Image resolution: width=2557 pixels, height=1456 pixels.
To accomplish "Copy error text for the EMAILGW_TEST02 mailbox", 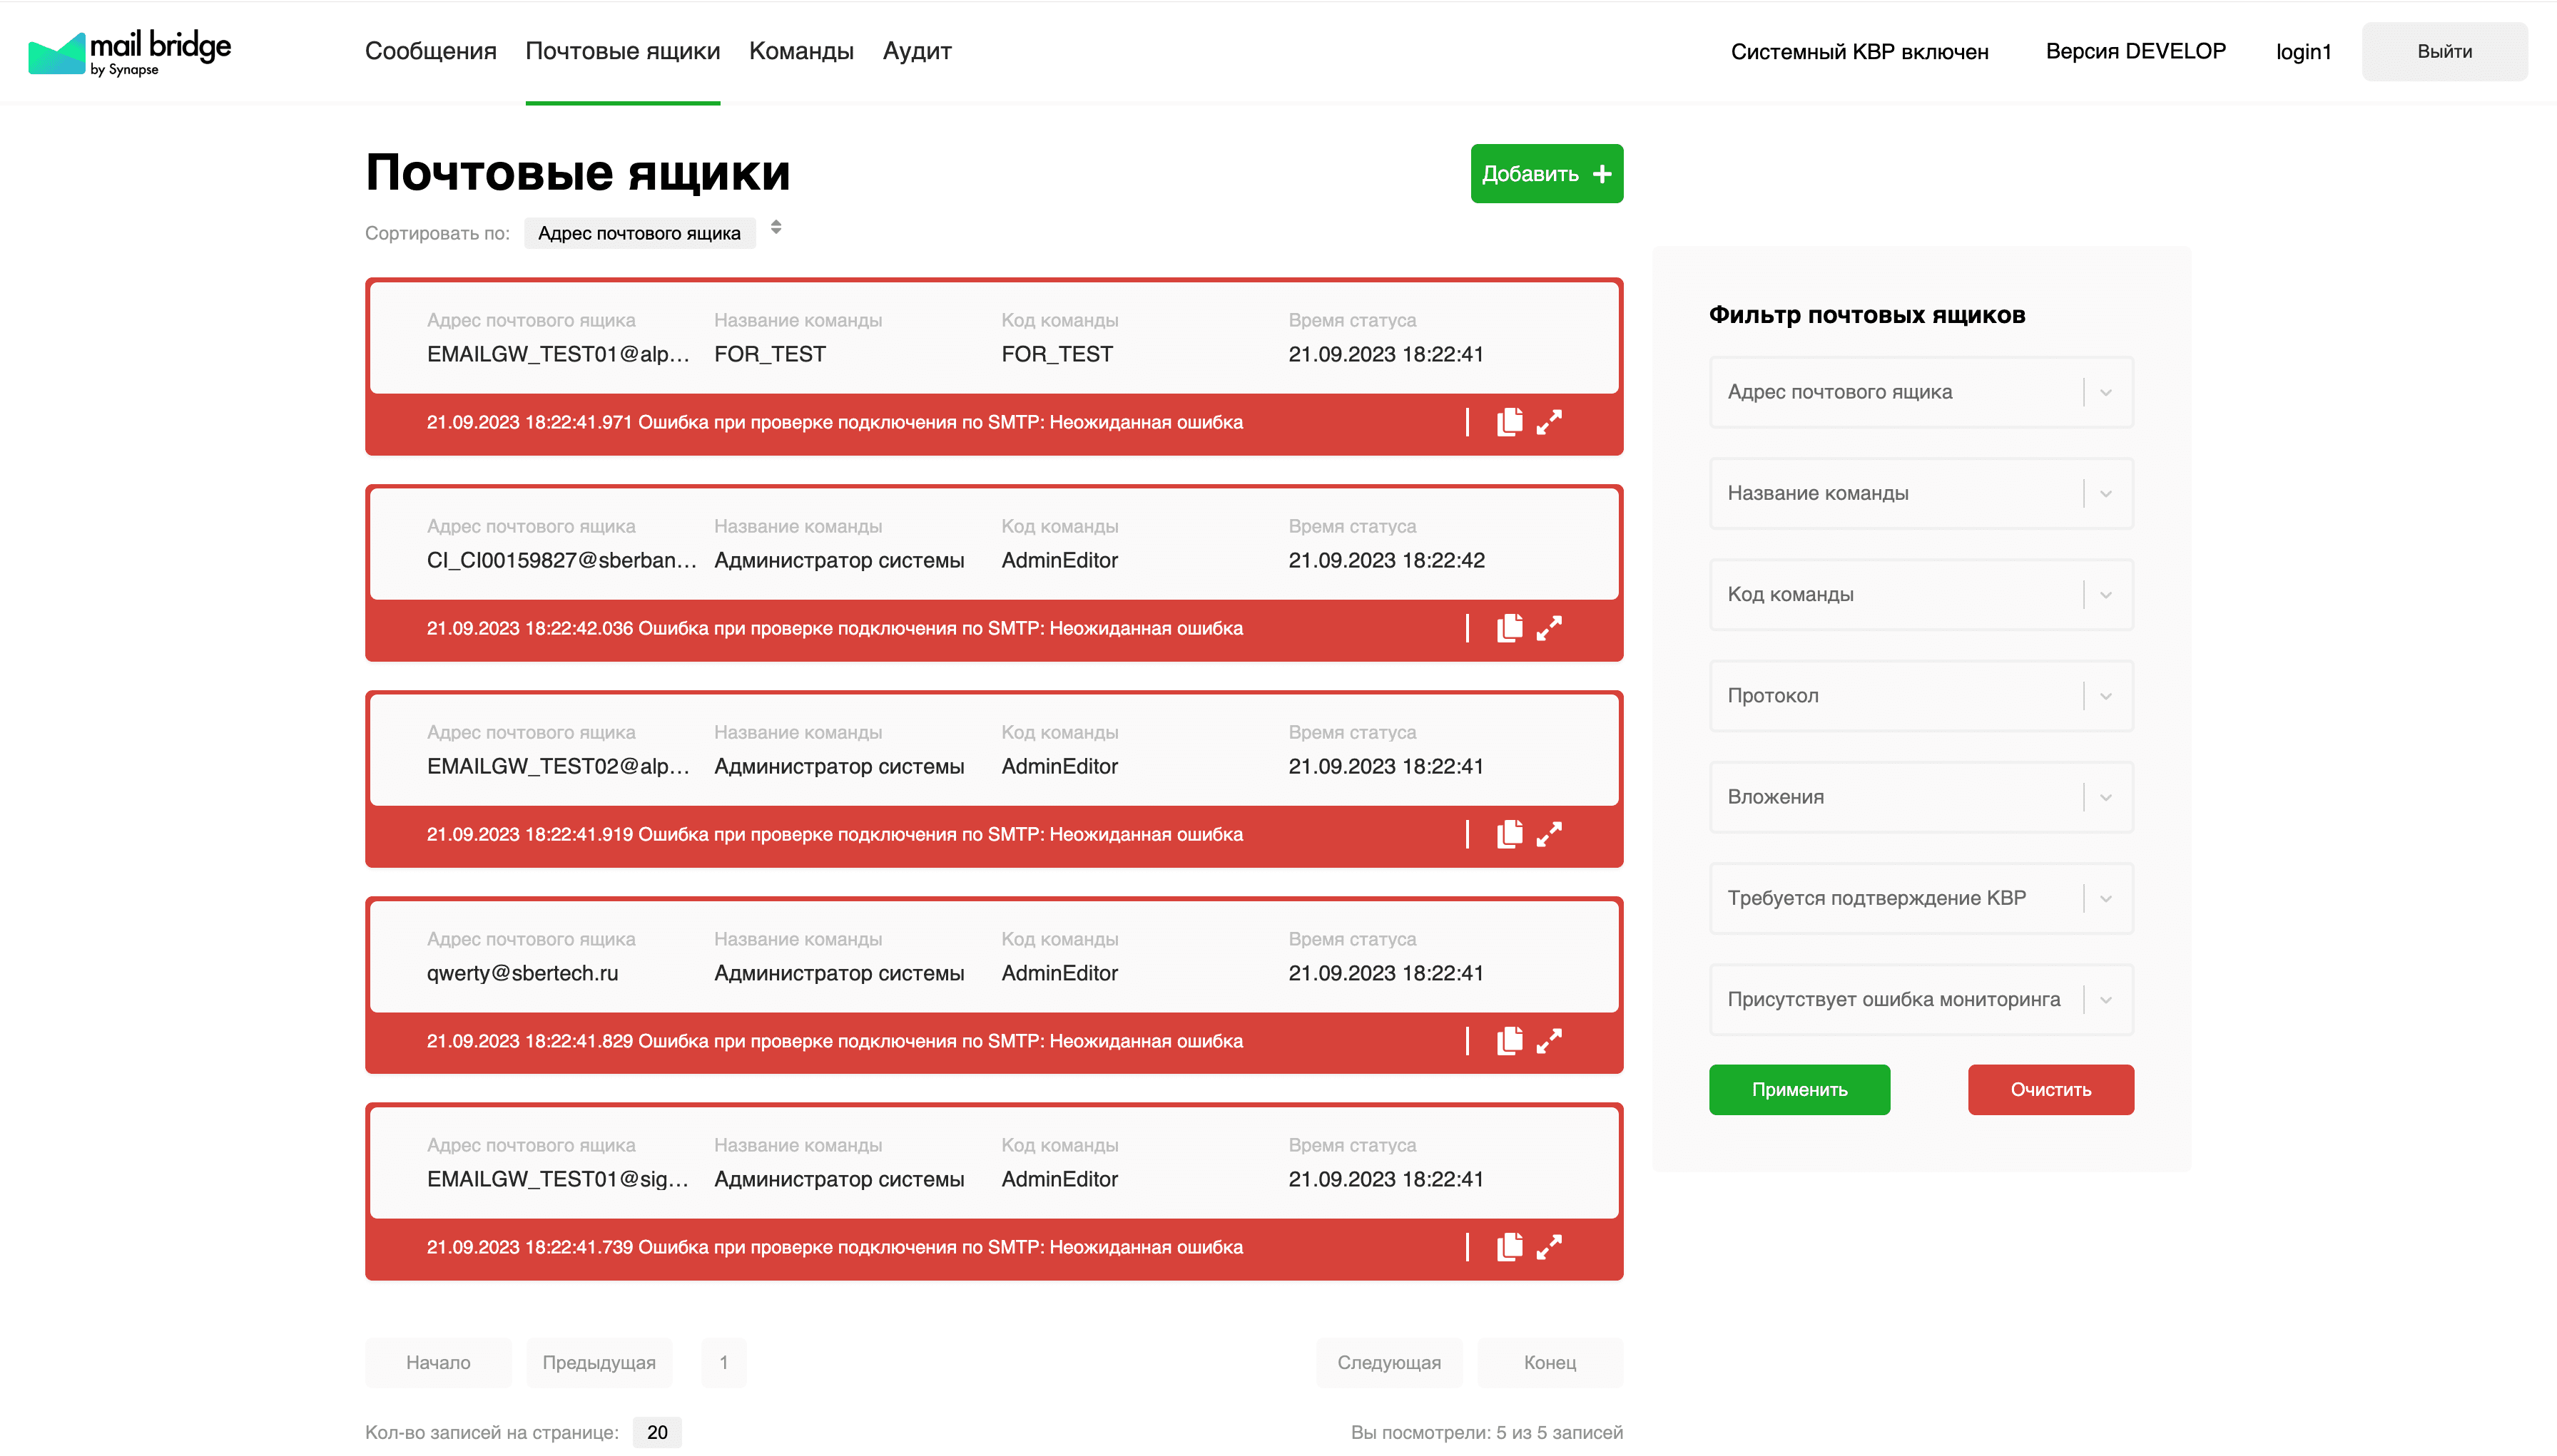I will (x=1509, y=834).
